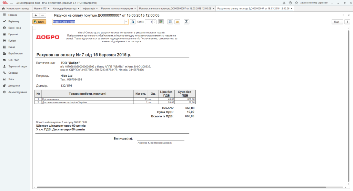Click the price cell 40,00
Viewport: 353px width, 191px height.
(x=167, y=99)
